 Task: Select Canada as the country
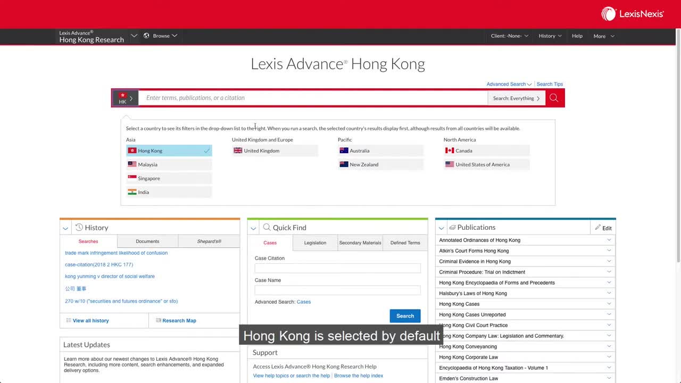click(487, 151)
